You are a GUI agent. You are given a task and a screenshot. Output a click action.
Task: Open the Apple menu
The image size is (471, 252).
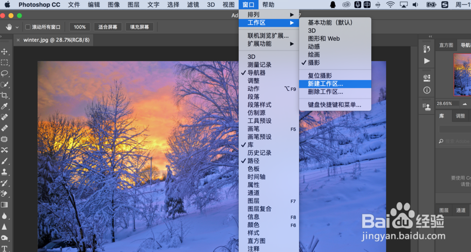[x=7, y=5]
